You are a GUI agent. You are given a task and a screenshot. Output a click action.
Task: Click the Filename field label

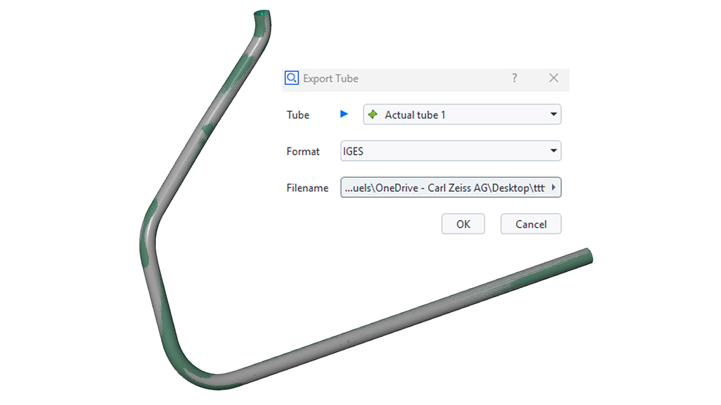pyautogui.click(x=307, y=187)
